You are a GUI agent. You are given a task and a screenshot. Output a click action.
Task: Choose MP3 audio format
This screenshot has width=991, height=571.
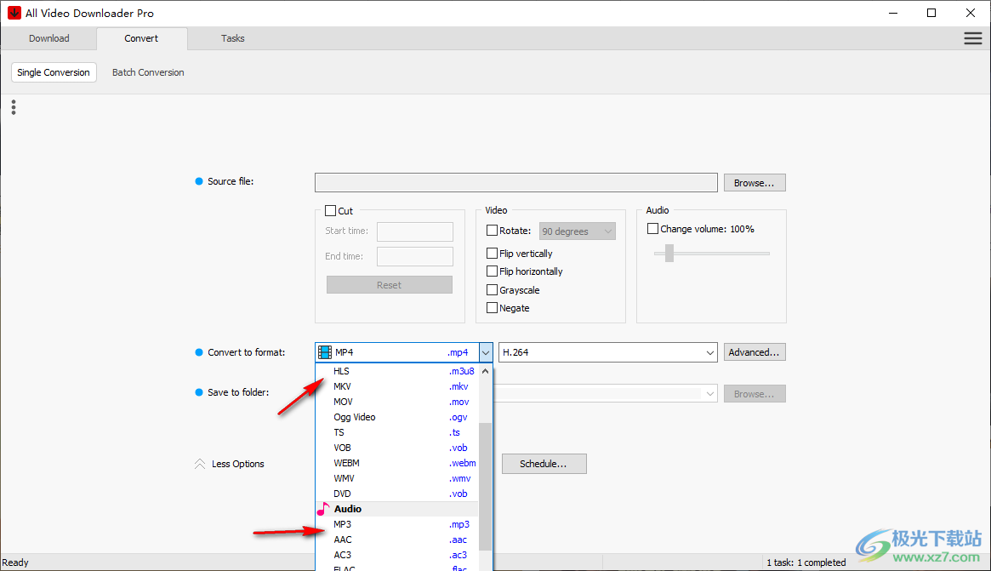[397, 524]
